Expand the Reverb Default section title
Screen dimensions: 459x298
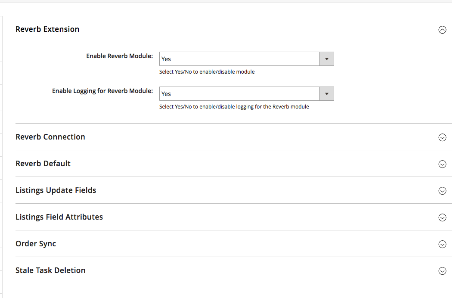click(x=43, y=164)
